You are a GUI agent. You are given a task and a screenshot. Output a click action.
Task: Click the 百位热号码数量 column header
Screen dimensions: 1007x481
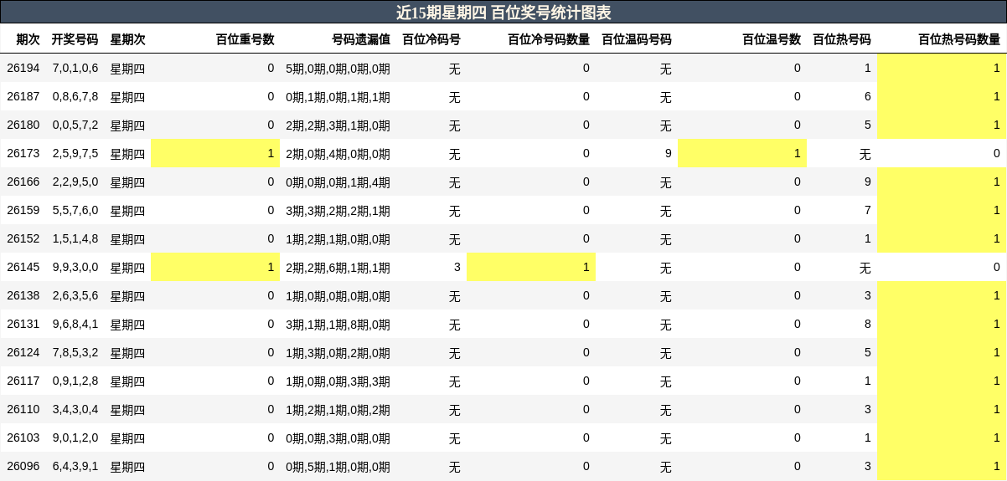(x=959, y=39)
